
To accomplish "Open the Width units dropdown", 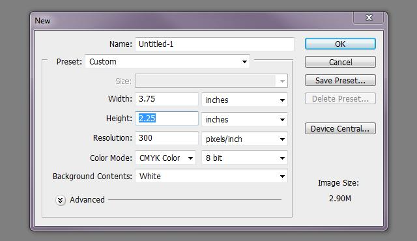I will point(244,100).
